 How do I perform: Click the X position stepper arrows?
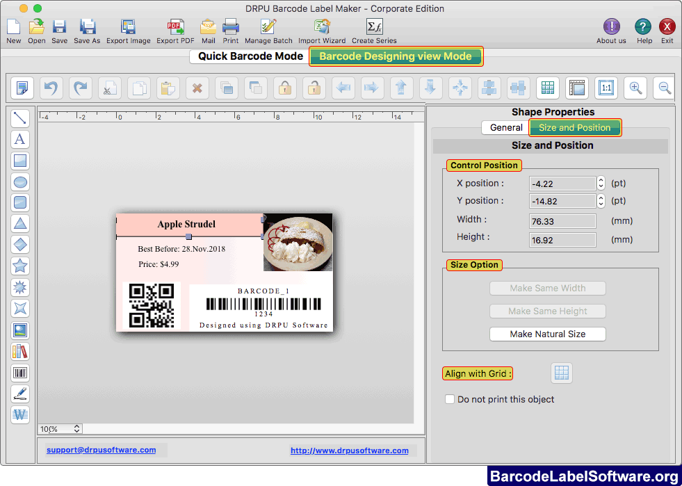coord(601,183)
